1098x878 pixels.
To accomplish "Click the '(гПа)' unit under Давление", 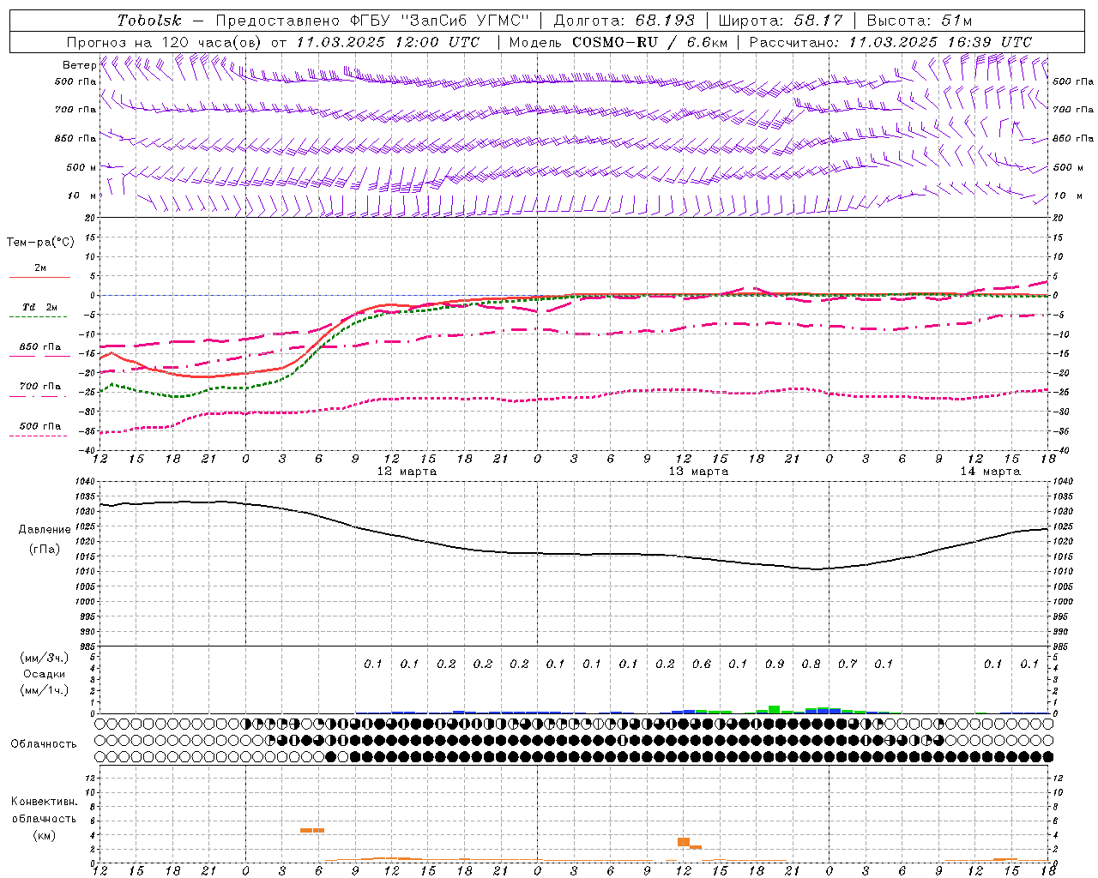I will pos(45,549).
